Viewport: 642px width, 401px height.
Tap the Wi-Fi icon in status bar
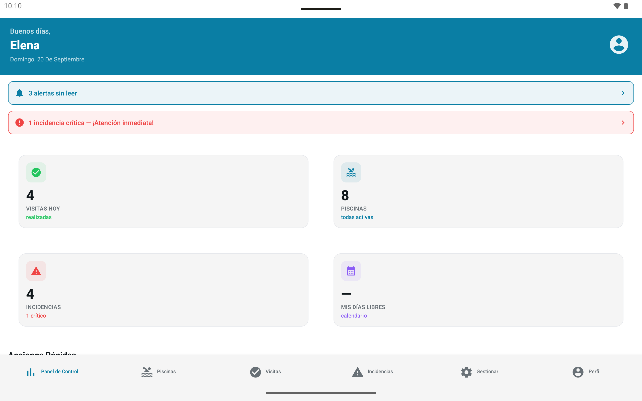click(617, 6)
